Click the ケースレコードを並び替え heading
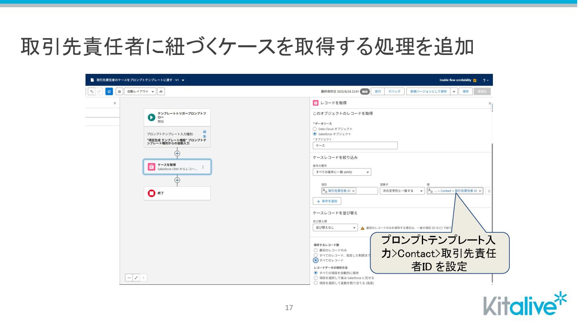578x325 pixels. pos(335,213)
